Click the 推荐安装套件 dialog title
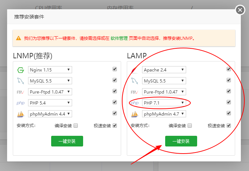Screen dimensions: 249x171 point(29,17)
